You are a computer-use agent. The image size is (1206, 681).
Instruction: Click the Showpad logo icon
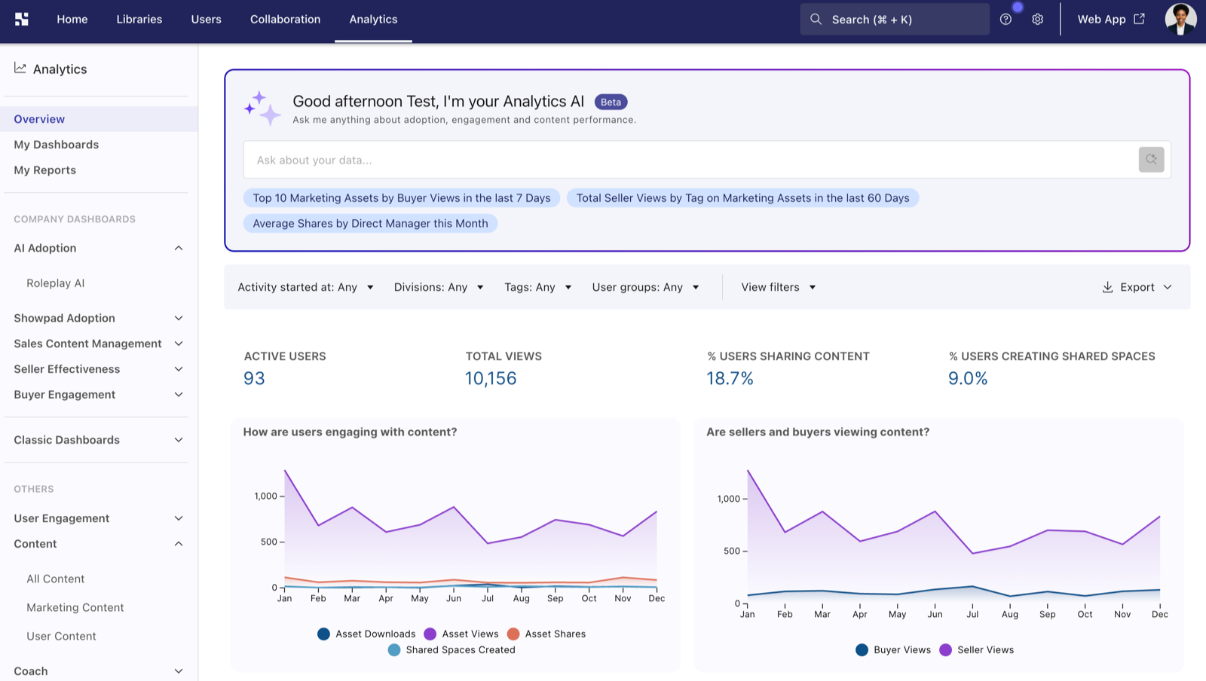pos(22,20)
